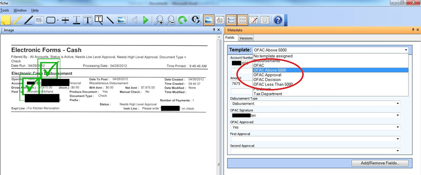Open the Help menu
The image size is (421, 175).
[x=35, y=10]
